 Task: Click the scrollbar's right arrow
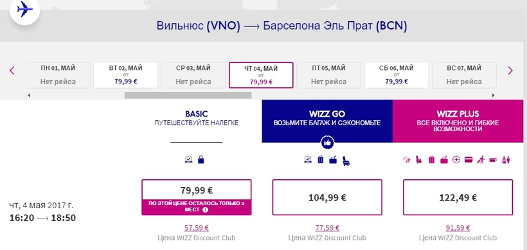click(x=493, y=95)
